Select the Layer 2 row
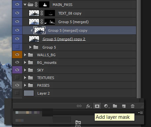151x127 pixels. pyautogui.click(x=79, y=93)
